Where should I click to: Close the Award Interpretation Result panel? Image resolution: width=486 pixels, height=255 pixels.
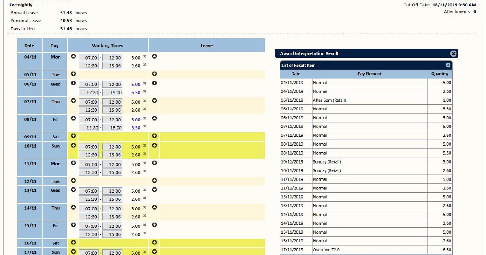coord(454,53)
